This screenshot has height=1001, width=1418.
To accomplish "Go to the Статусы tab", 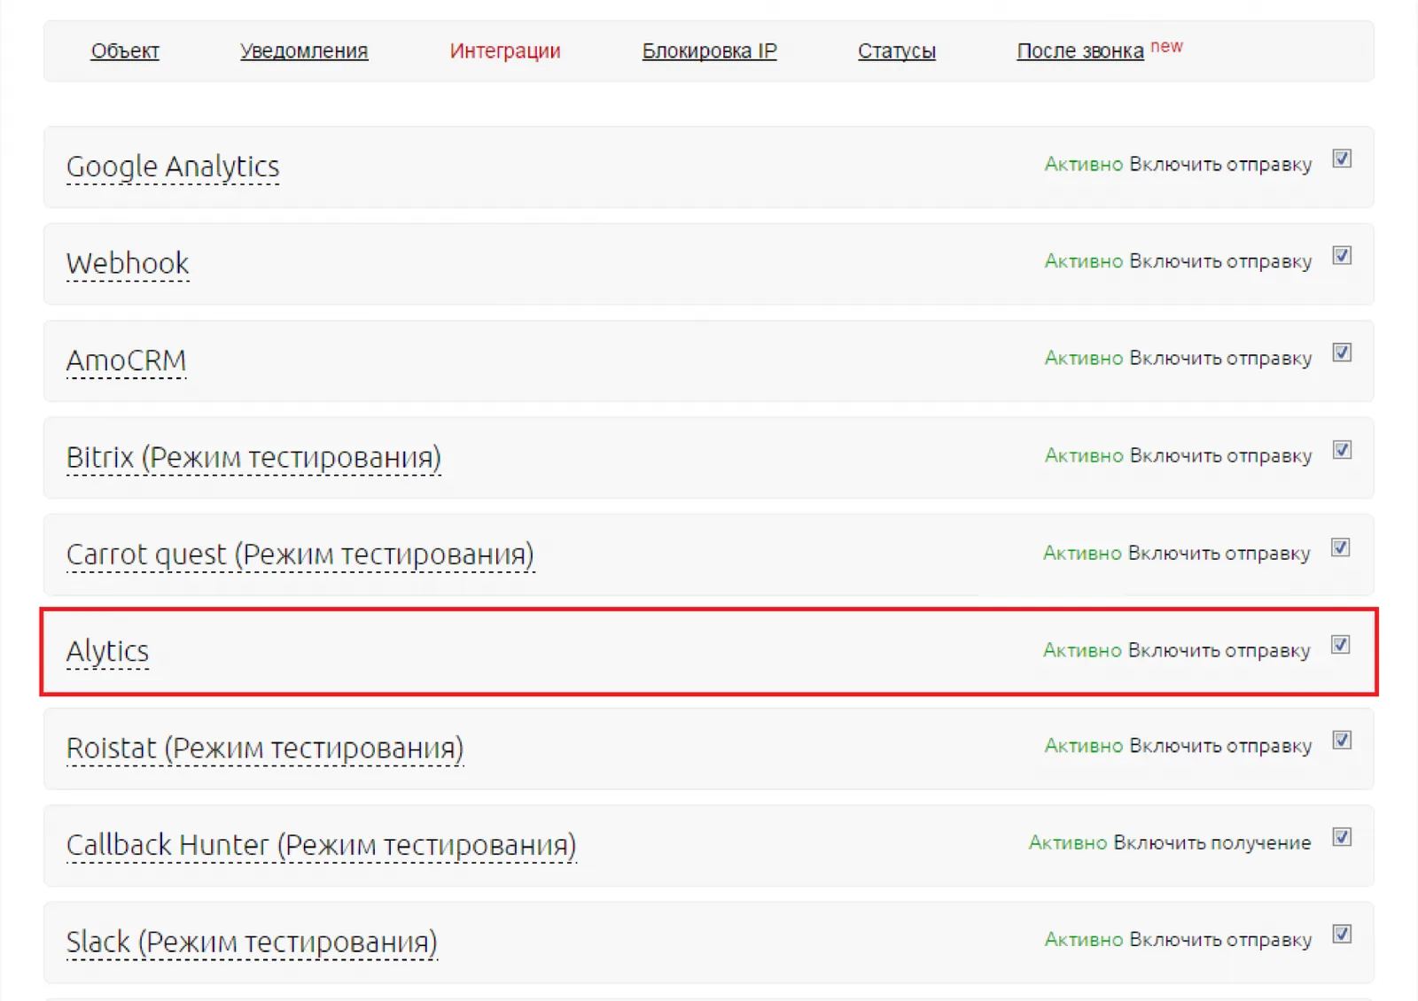I will pyautogui.click(x=897, y=51).
